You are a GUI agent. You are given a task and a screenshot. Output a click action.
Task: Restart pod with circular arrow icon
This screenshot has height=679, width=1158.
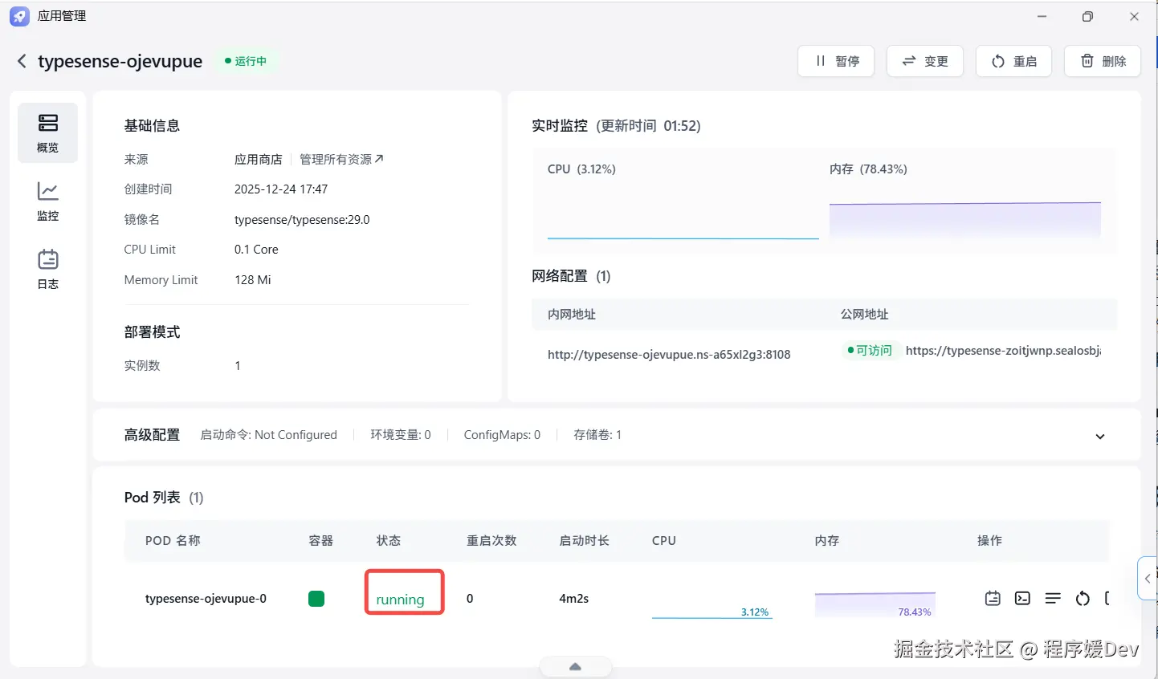point(1083,598)
